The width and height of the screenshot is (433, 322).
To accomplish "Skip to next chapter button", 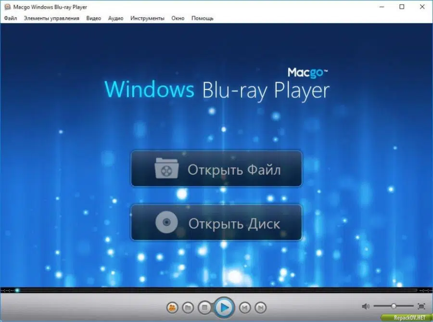I will 260,308.
